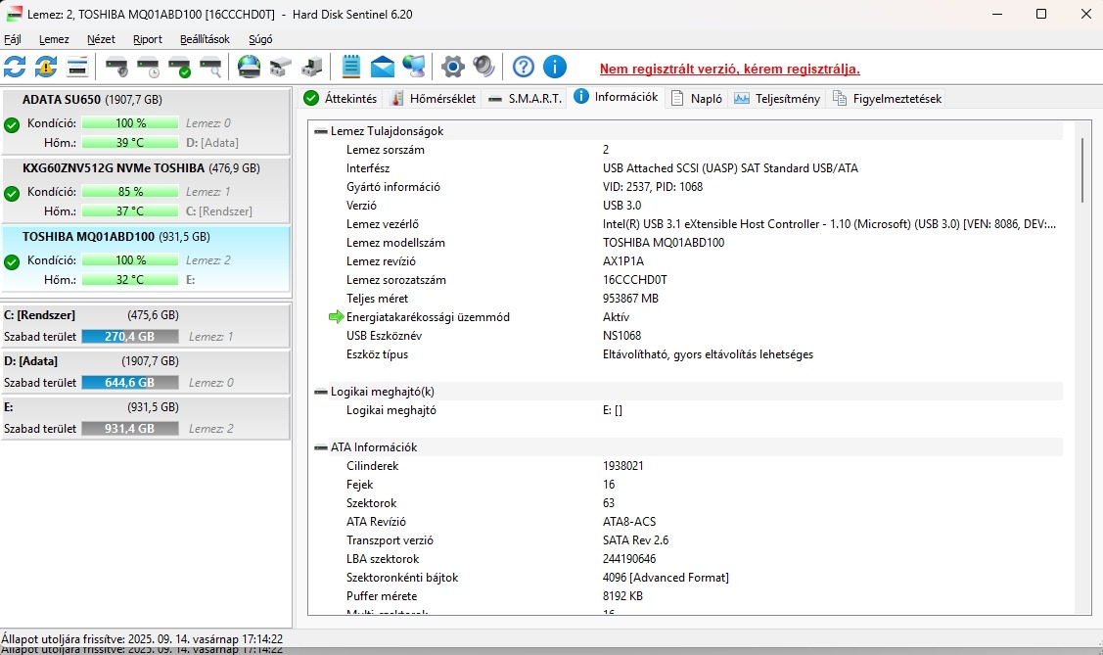Click the 39 °C temperature bar
1103x655 pixels.
click(130, 142)
